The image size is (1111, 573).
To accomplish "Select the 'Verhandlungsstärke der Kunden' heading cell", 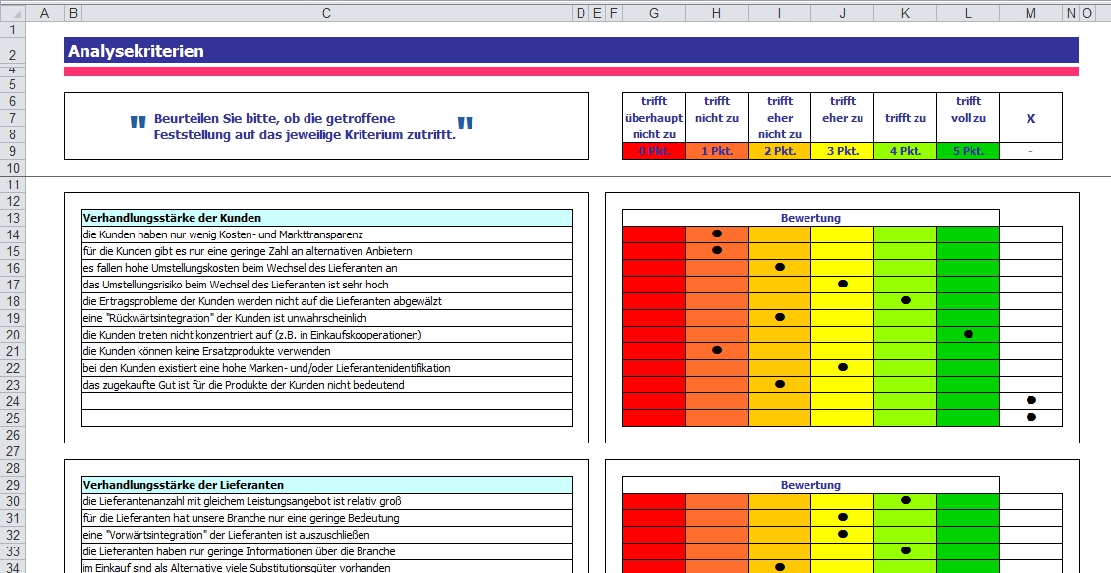I will pyautogui.click(x=326, y=218).
